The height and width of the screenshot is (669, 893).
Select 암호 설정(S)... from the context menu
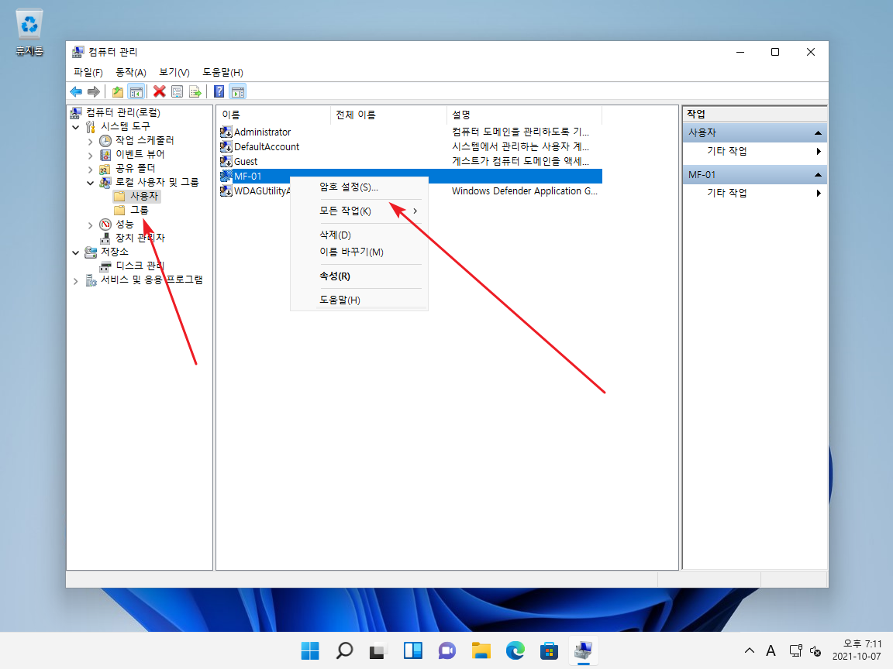tap(349, 187)
